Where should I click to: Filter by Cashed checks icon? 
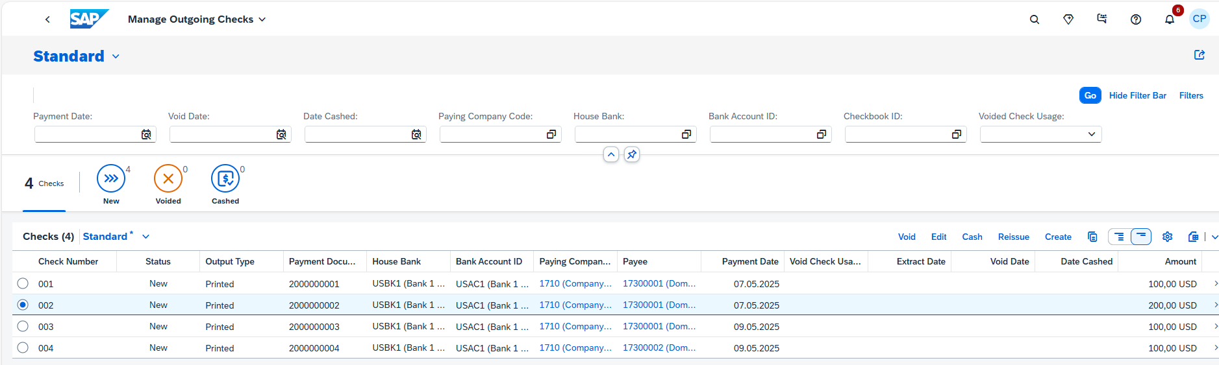pyautogui.click(x=225, y=178)
